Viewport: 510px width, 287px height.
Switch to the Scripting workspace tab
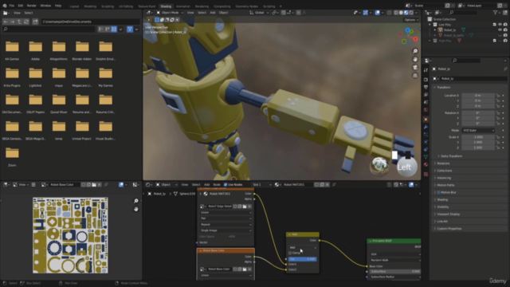[x=269, y=6]
